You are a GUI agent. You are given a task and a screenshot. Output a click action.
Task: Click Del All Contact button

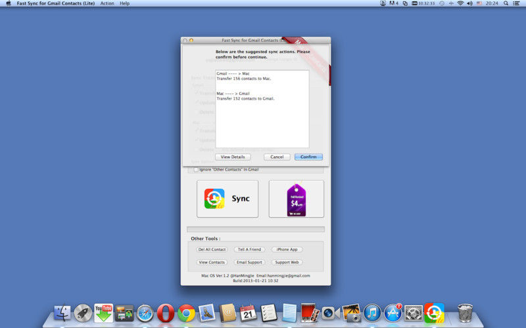(x=212, y=250)
